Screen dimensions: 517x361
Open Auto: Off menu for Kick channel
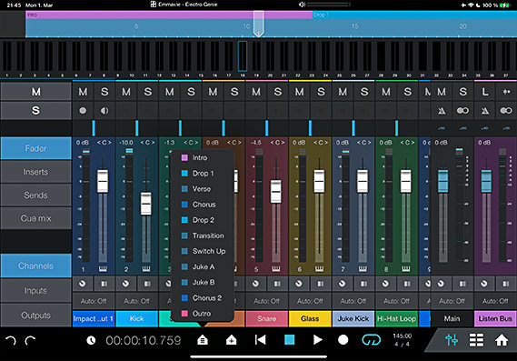click(x=136, y=301)
